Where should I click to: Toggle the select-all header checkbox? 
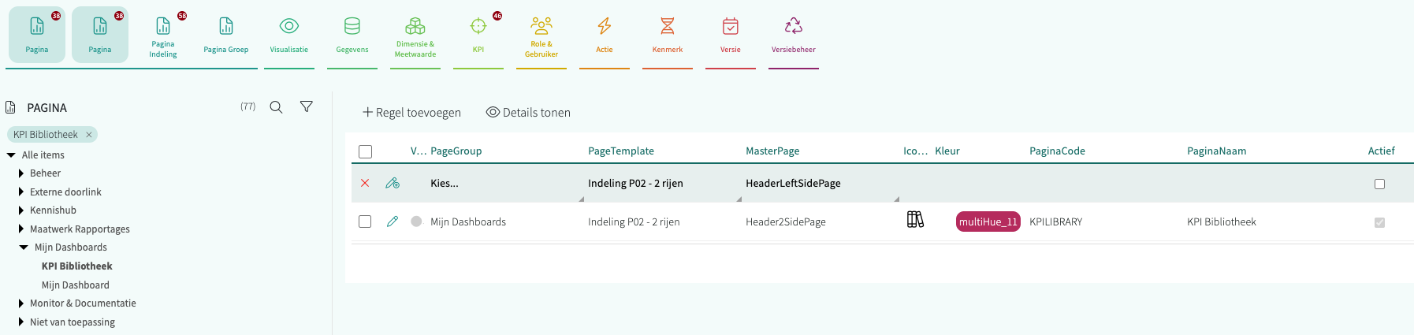(365, 151)
